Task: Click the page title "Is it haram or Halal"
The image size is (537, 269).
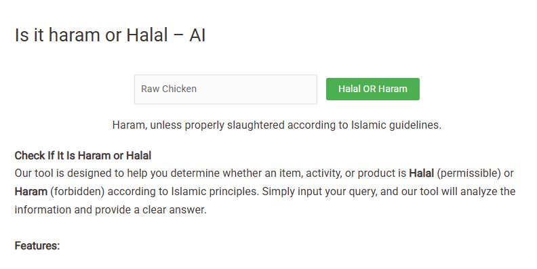Action: 92,35
